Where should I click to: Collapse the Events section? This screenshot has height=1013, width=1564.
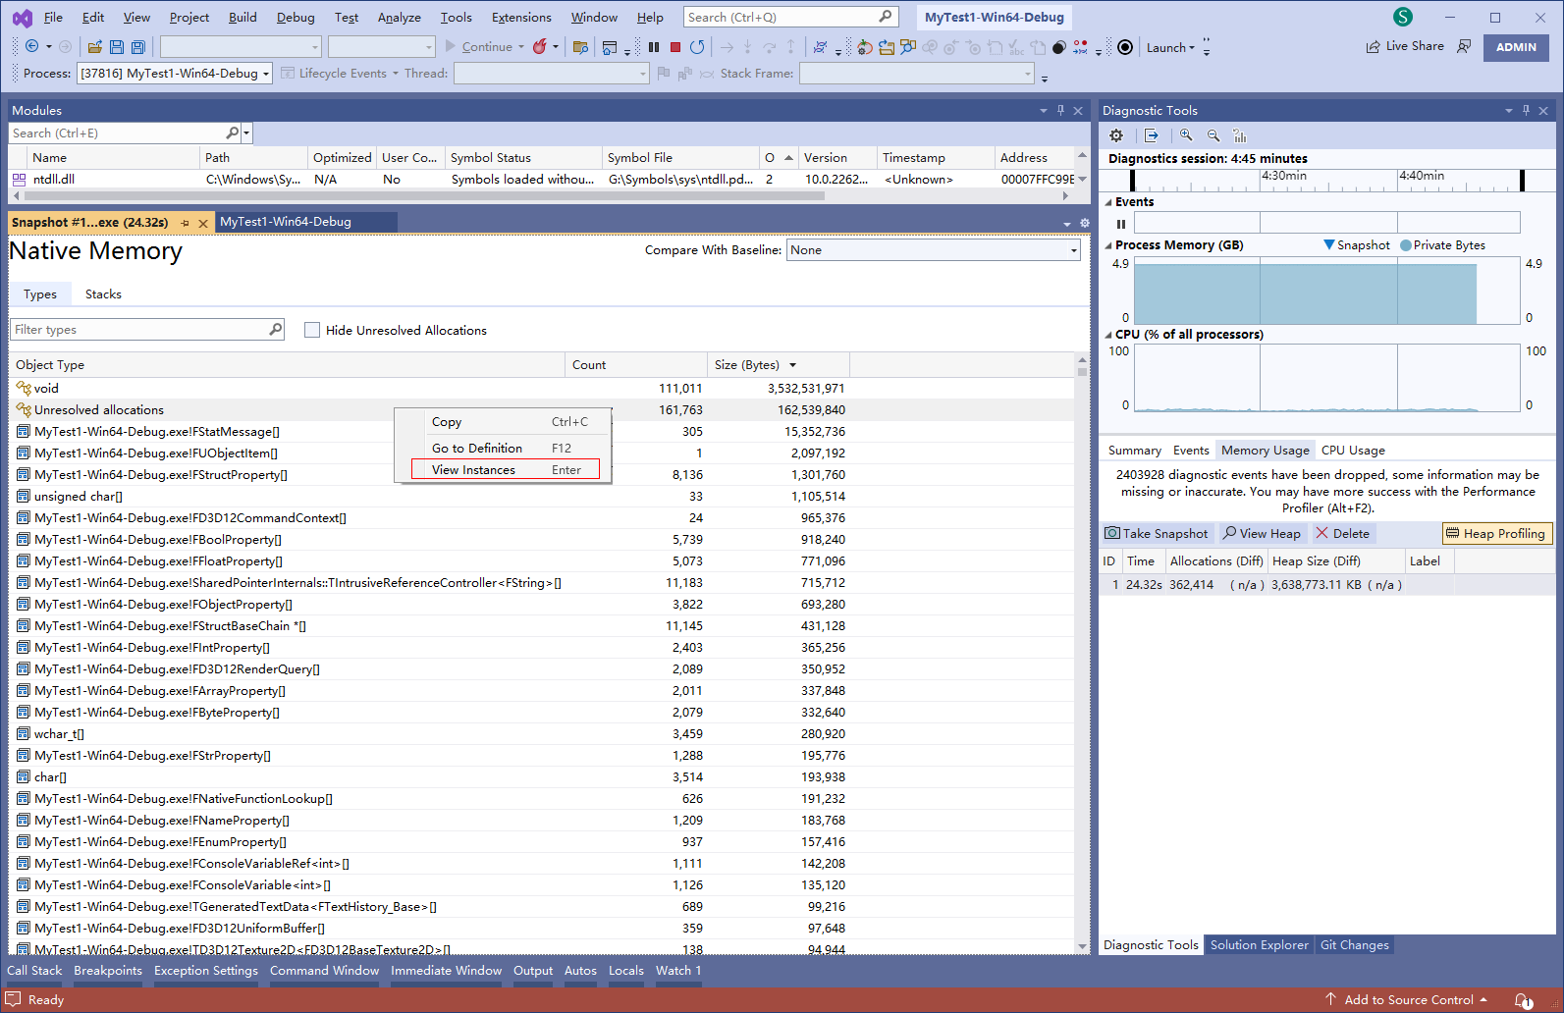pyautogui.click(x=1108, y=202)
